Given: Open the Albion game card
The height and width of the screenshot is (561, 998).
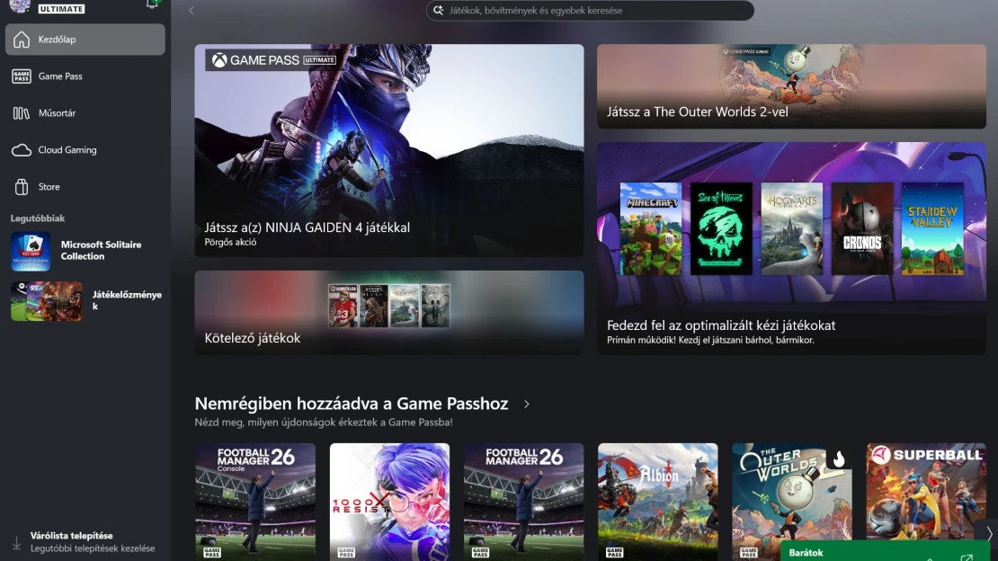Looking at the screenshot, I should point(657,502).
